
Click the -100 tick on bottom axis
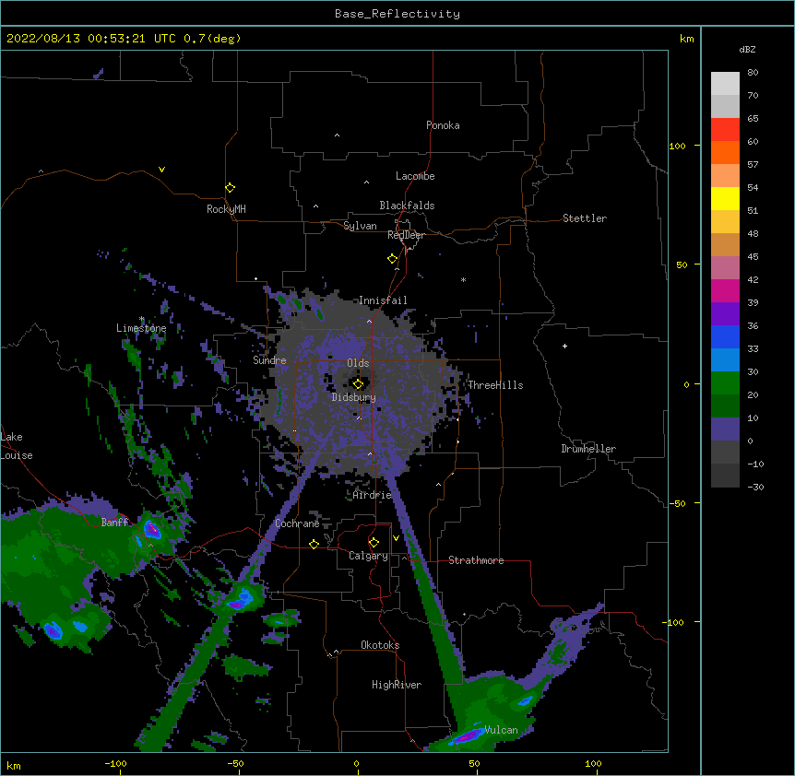coord(115,764)
